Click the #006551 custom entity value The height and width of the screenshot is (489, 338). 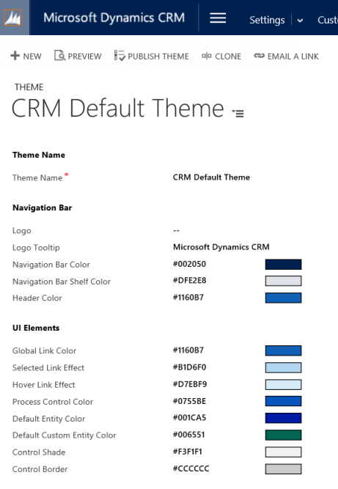[x=188, y=435]
